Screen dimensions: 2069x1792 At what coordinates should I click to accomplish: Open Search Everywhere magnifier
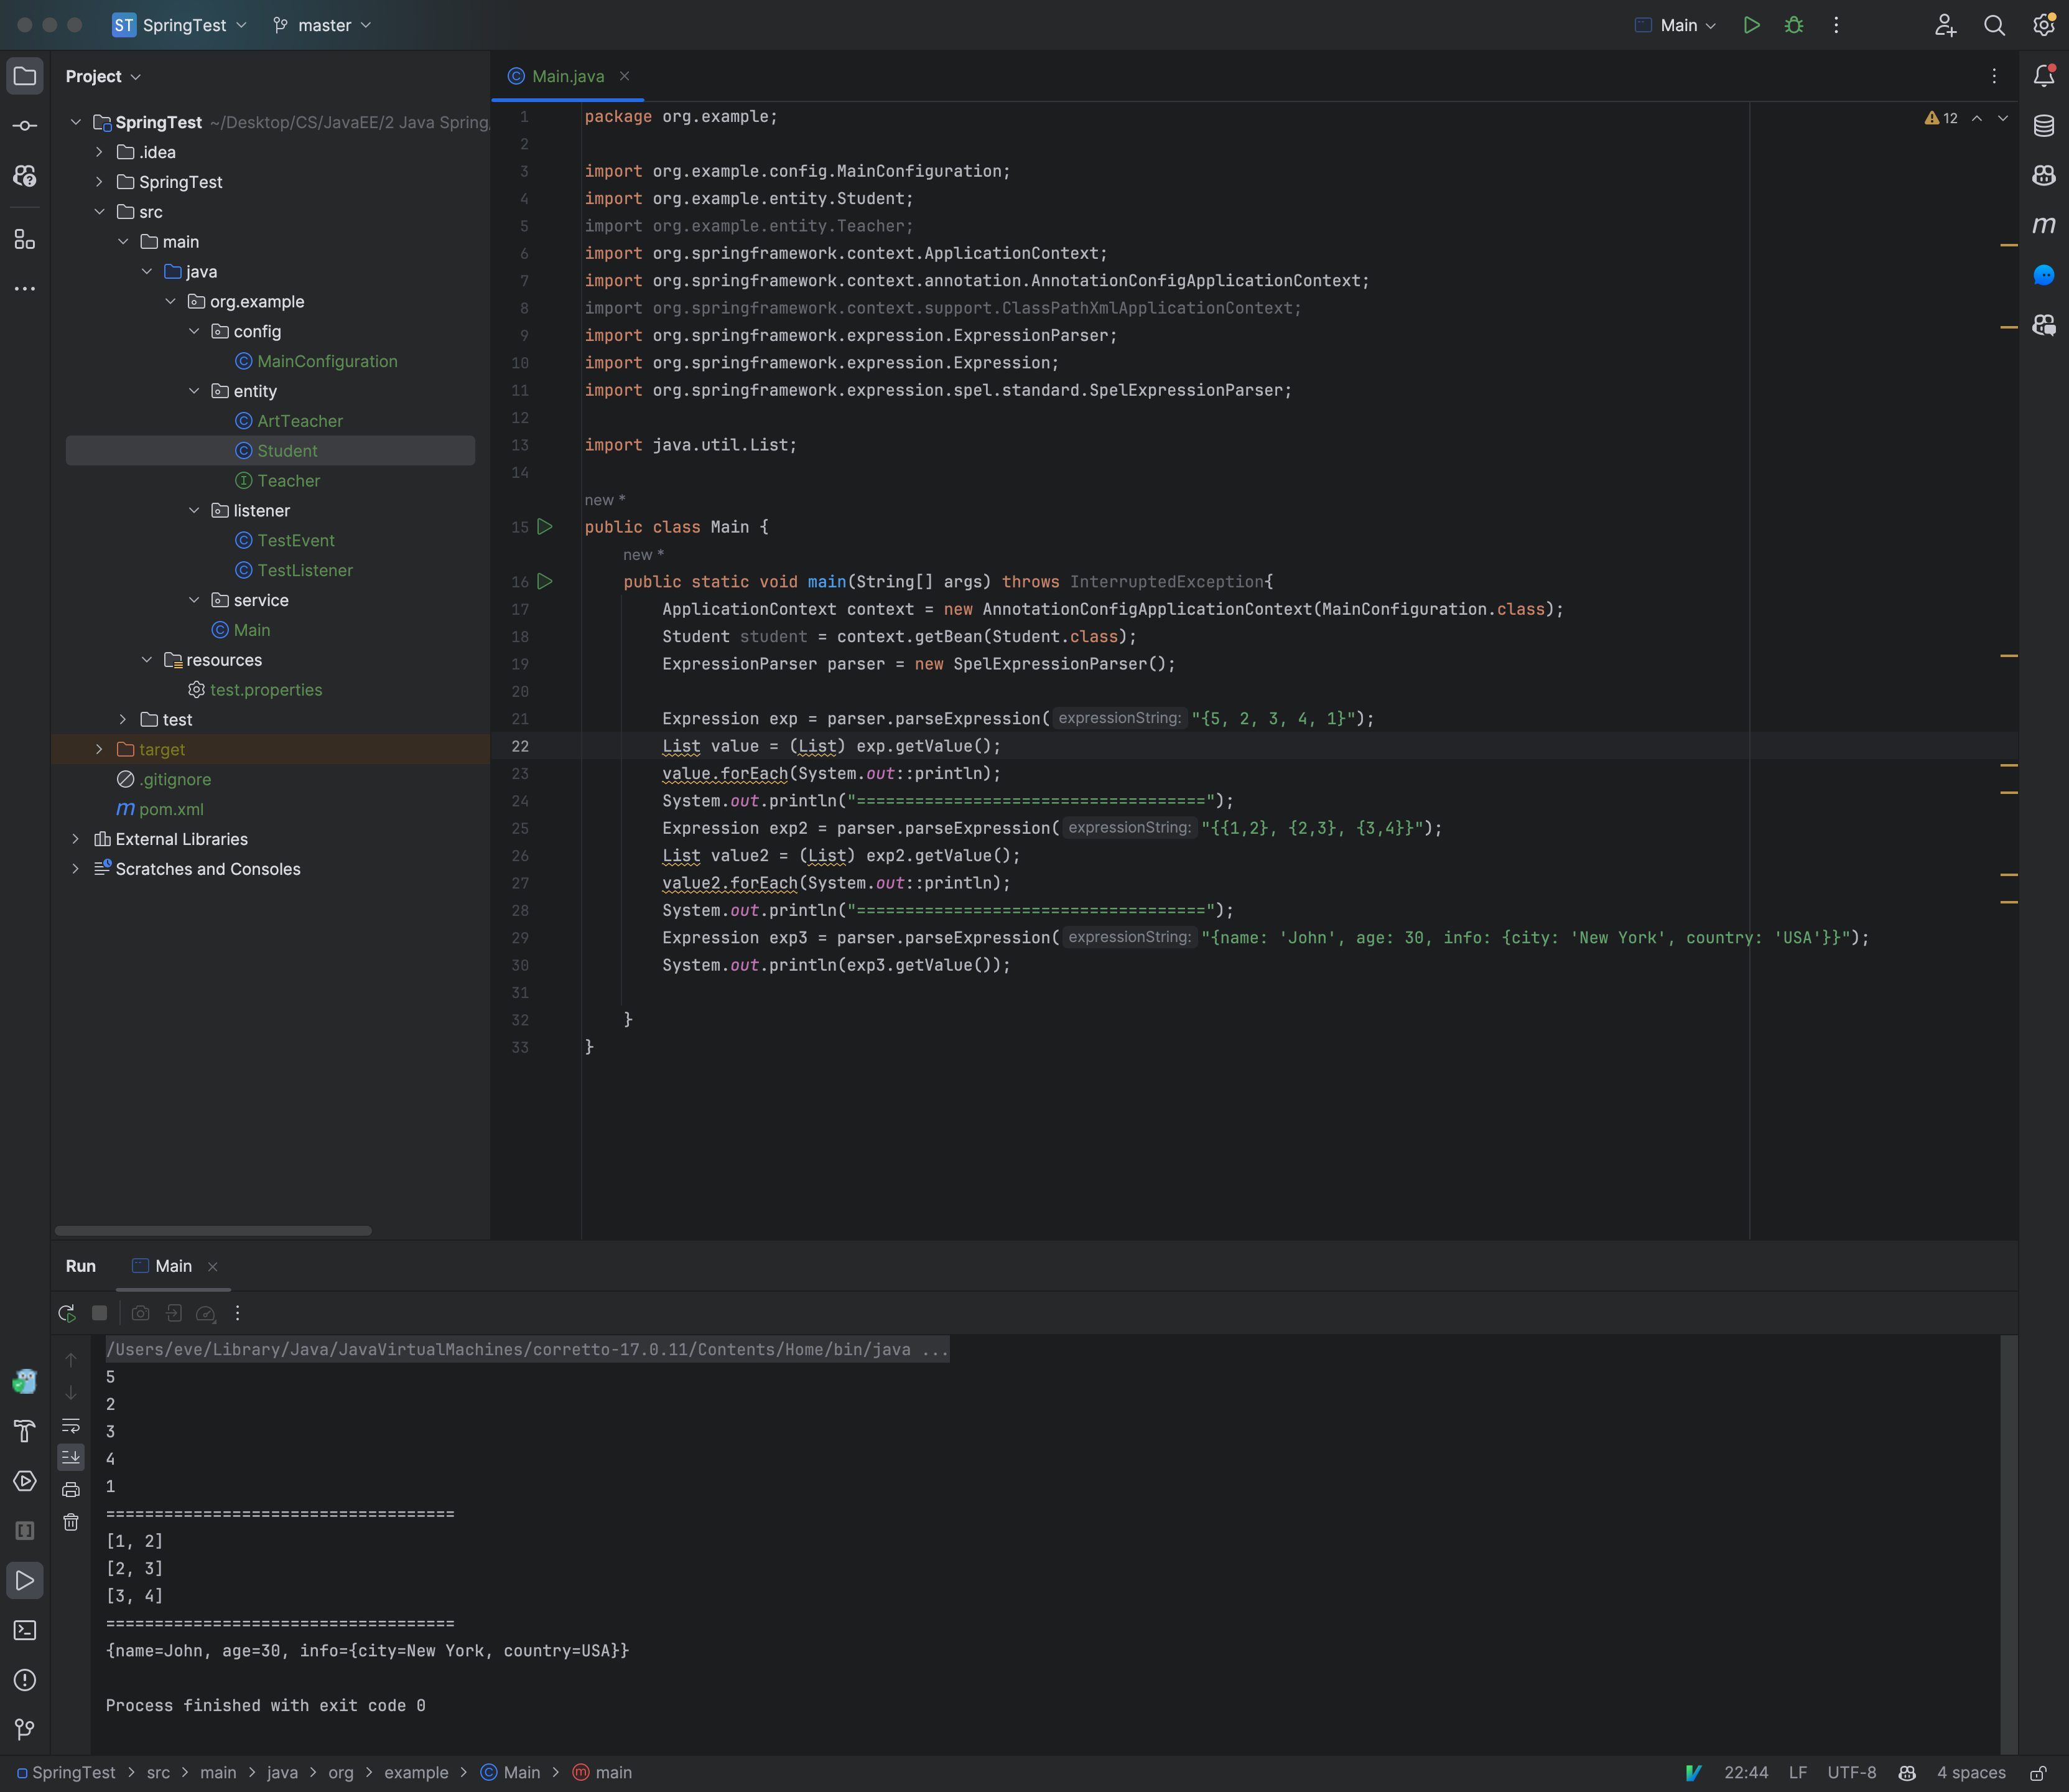point(1994,25)
